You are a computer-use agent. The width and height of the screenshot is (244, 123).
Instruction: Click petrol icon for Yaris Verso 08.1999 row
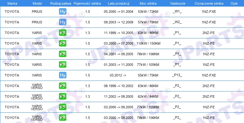click(63, 86)
